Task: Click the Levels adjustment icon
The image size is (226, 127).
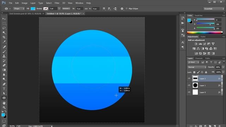Action: click(200, 44)
